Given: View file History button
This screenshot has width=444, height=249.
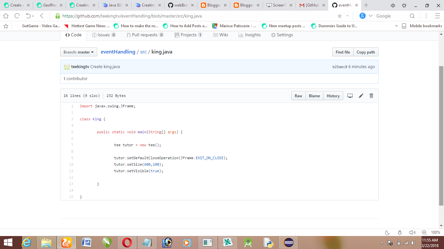Looking at the screenshot, I should (x=333, y=96).
